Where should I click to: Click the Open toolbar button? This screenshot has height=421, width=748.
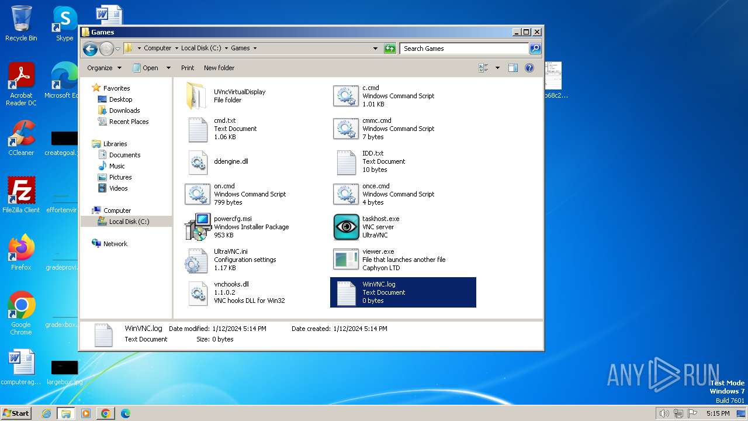tap(146, 68)
